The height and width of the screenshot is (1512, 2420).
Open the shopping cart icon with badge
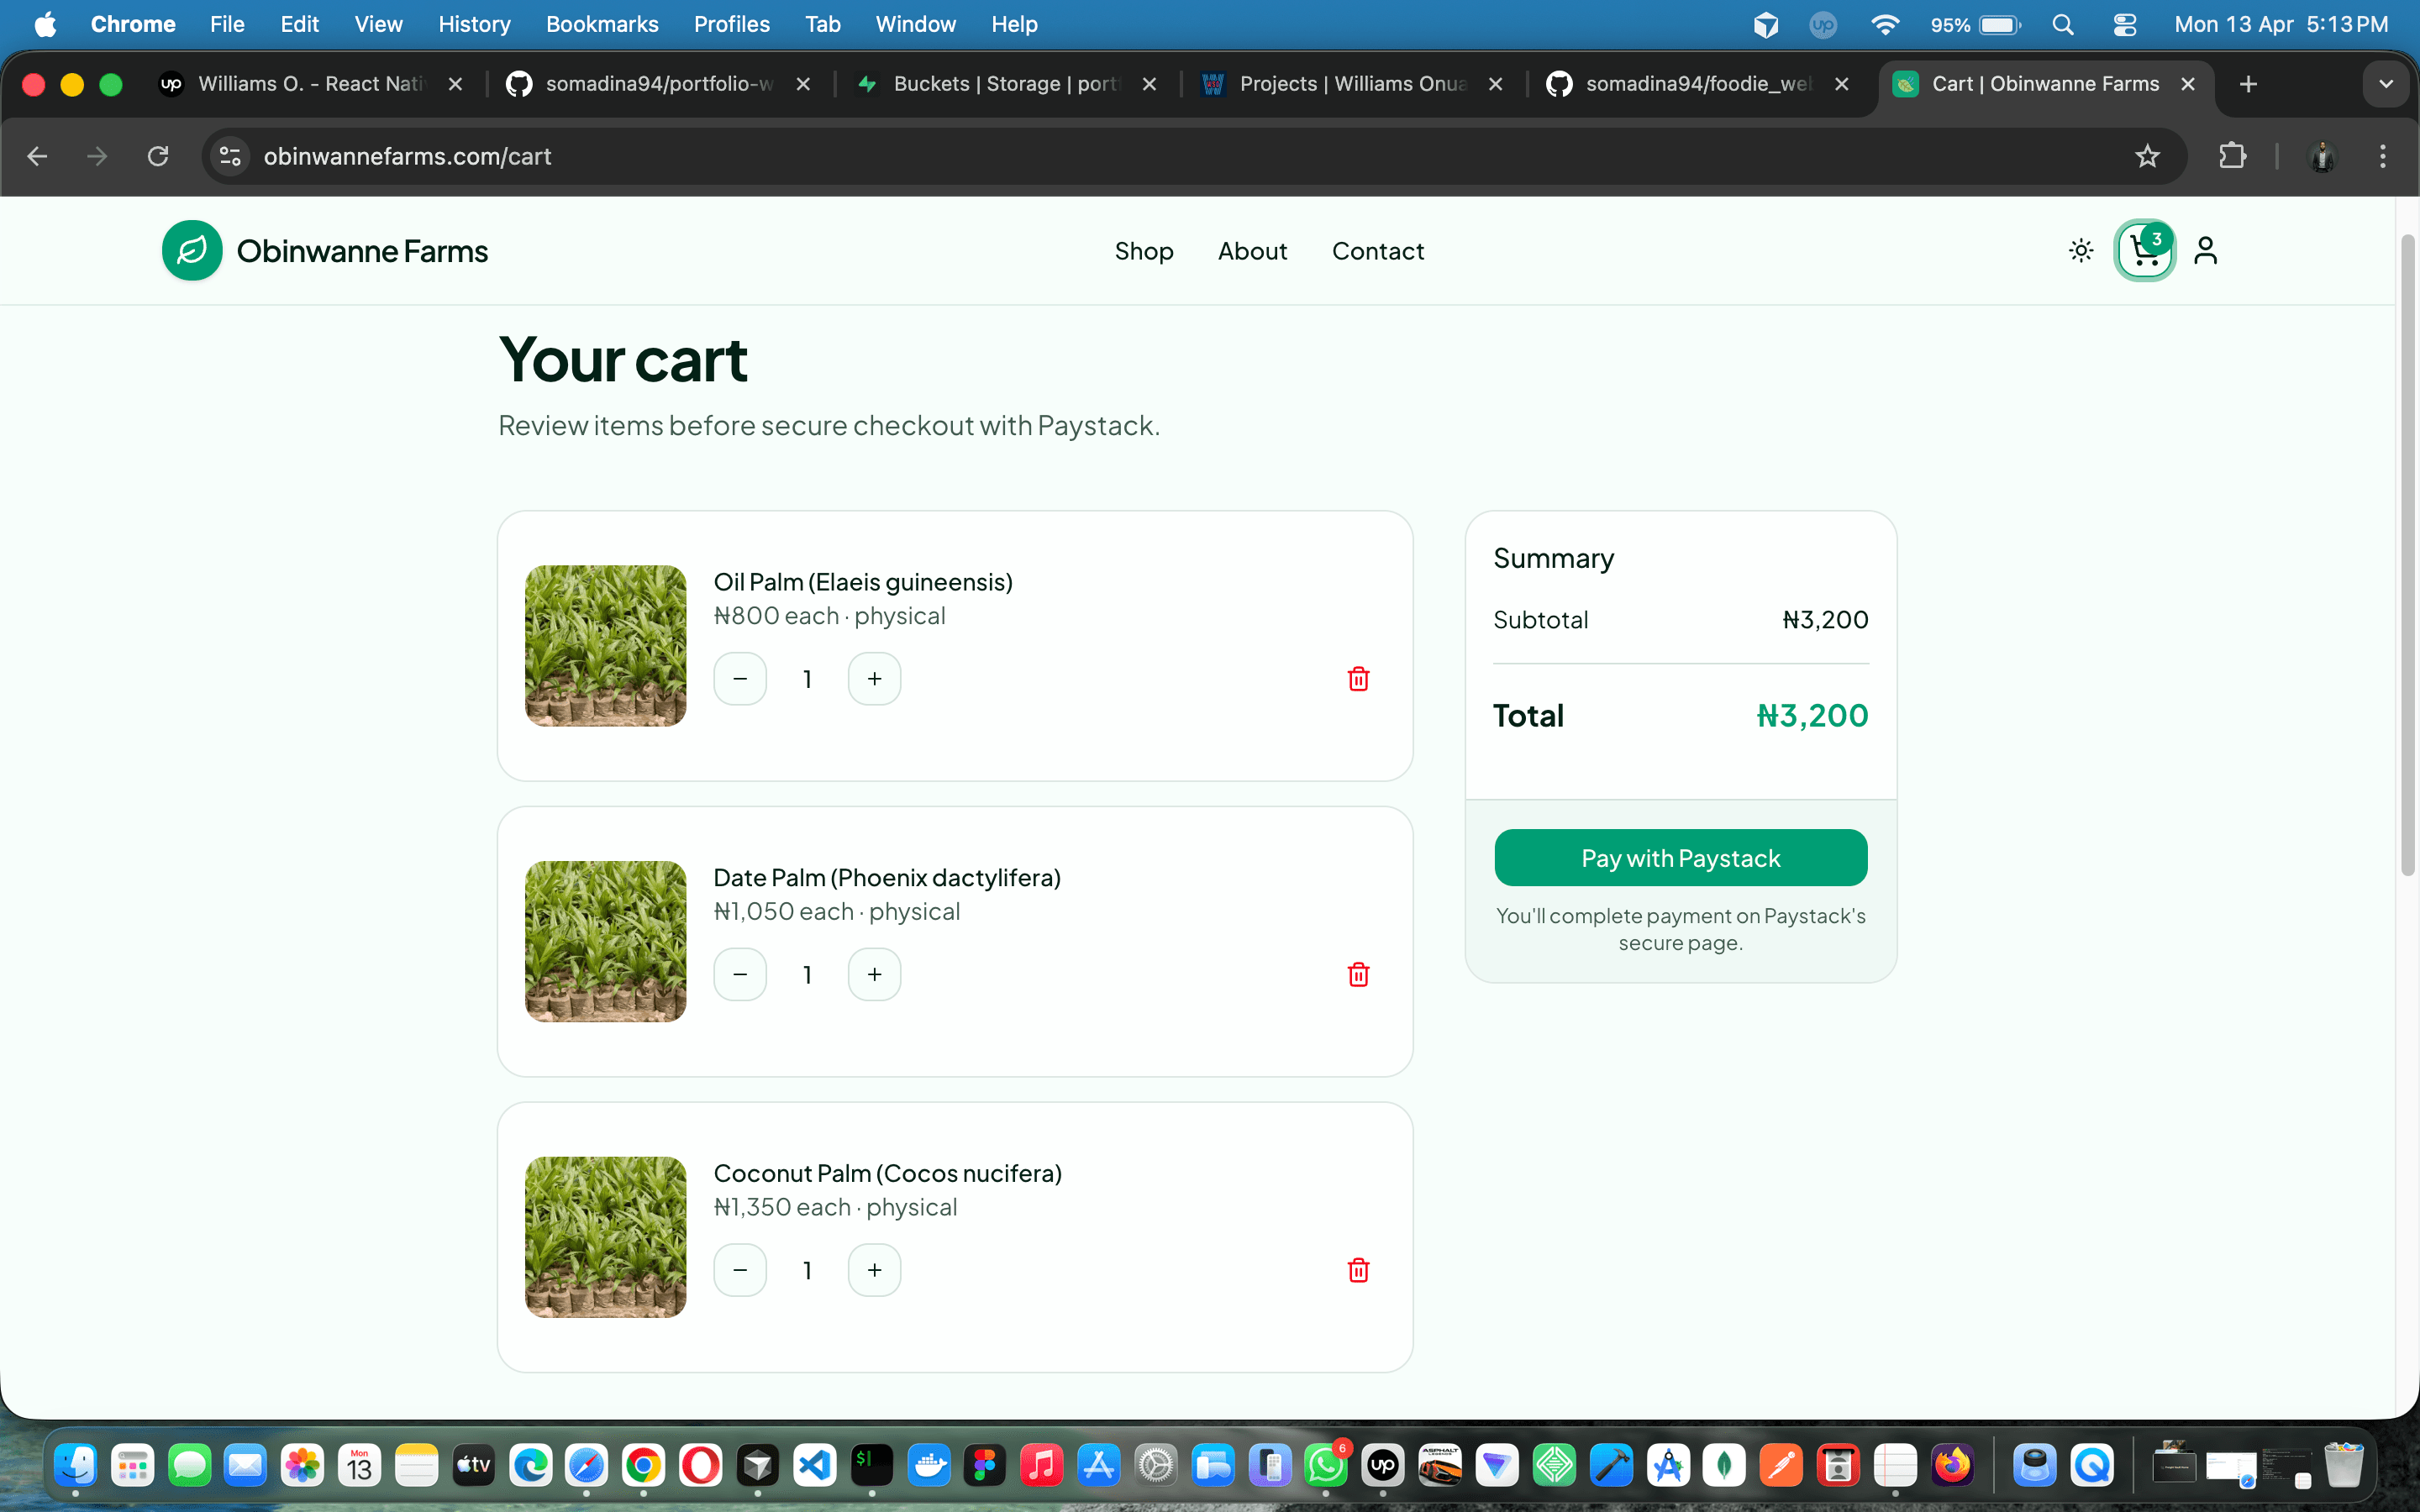pos(2144,251)
